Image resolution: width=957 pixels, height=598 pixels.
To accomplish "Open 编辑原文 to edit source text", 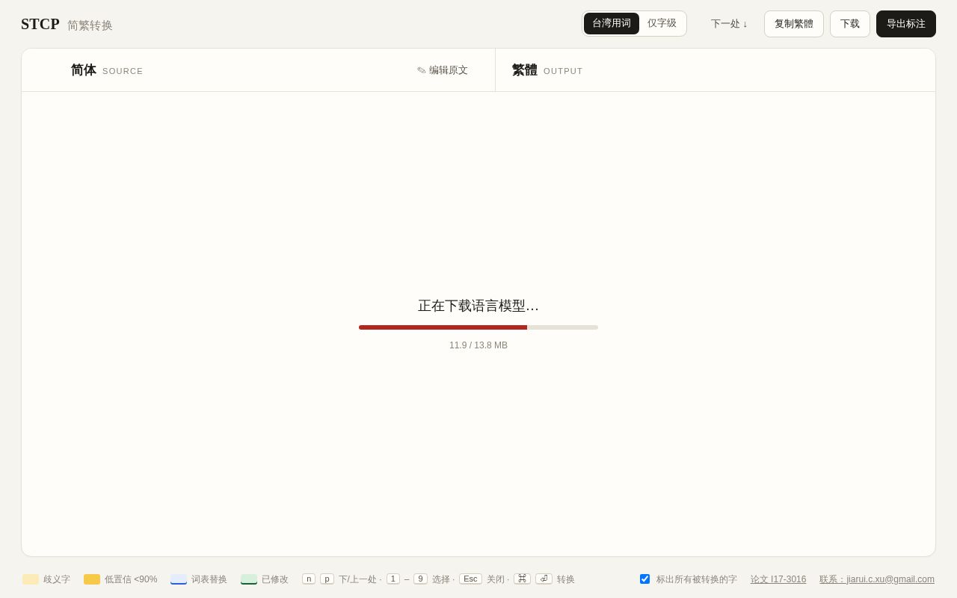I will [x=443, y=70].
